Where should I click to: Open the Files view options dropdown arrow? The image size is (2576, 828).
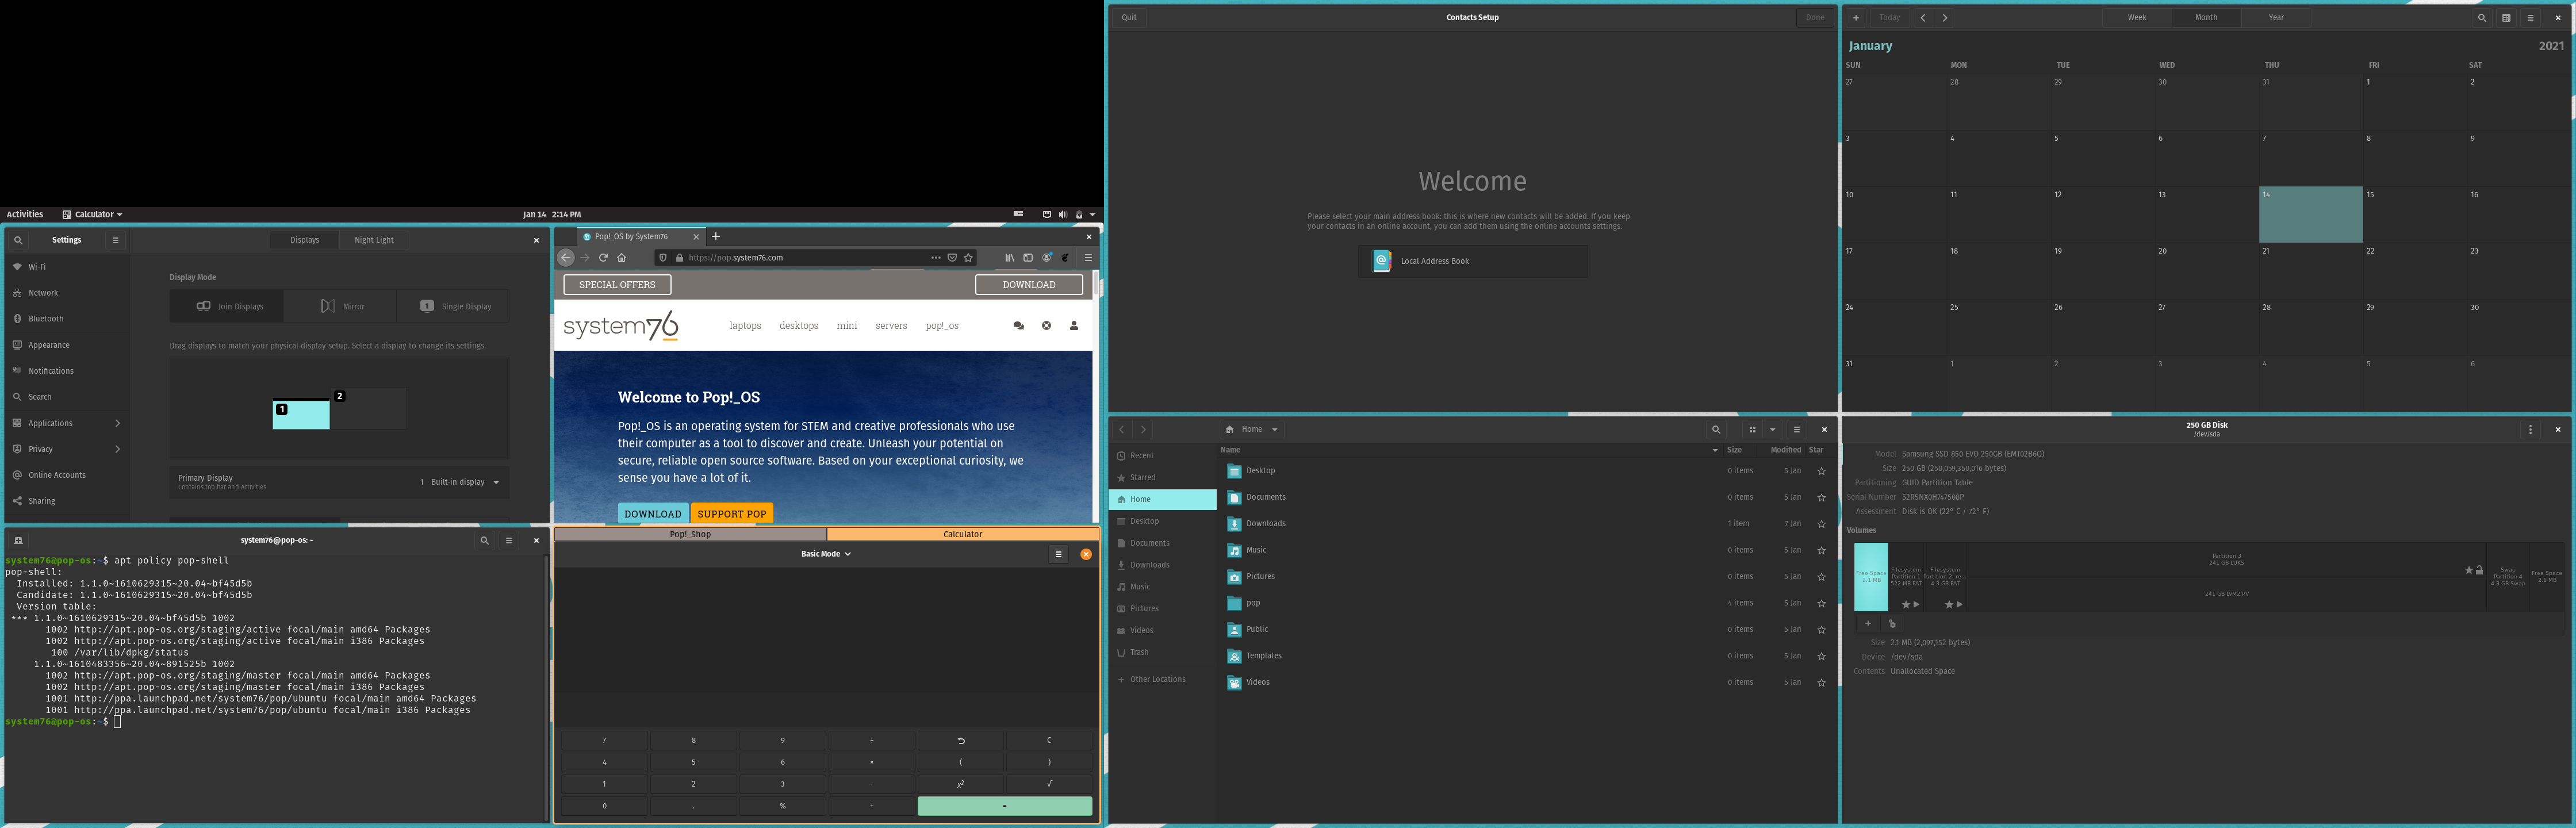(1772, 430)
